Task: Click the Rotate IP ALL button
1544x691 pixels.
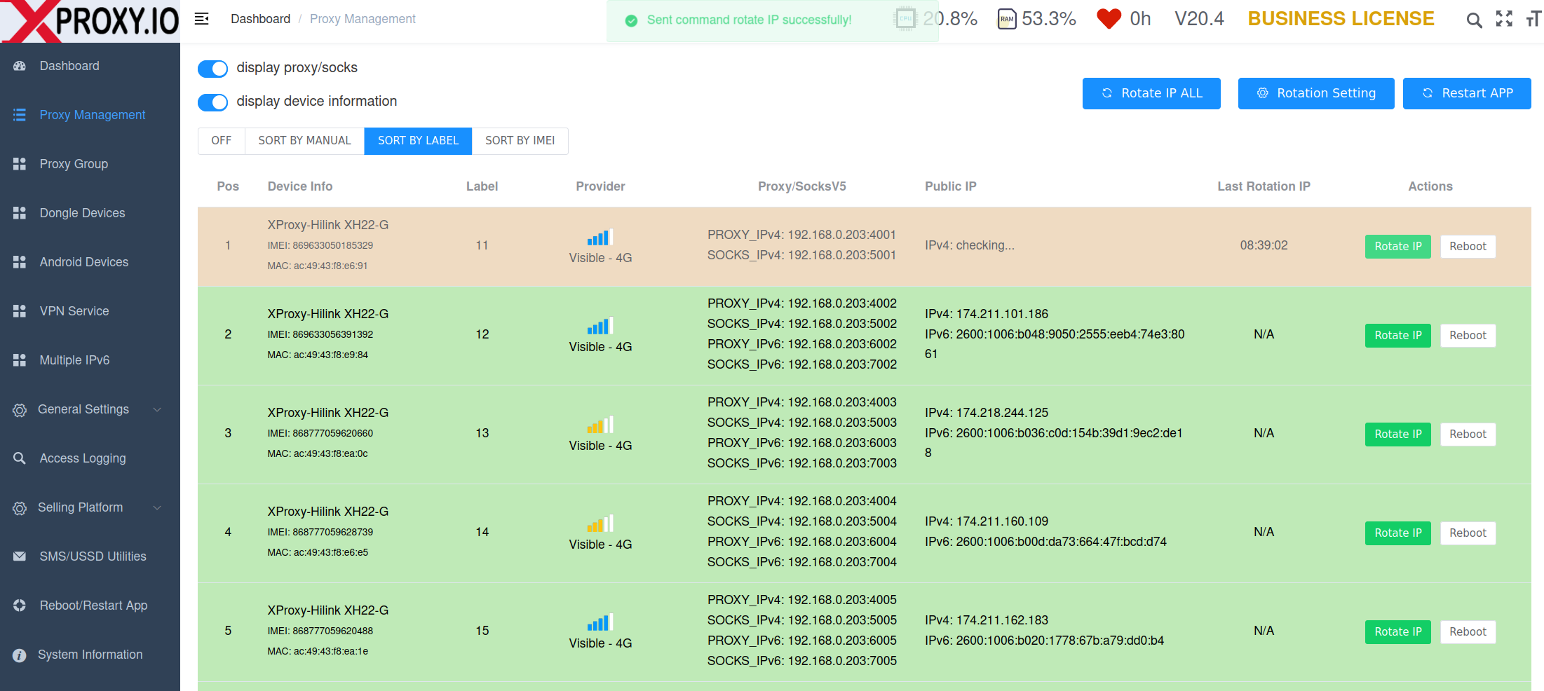Action: click(1151, 93)
